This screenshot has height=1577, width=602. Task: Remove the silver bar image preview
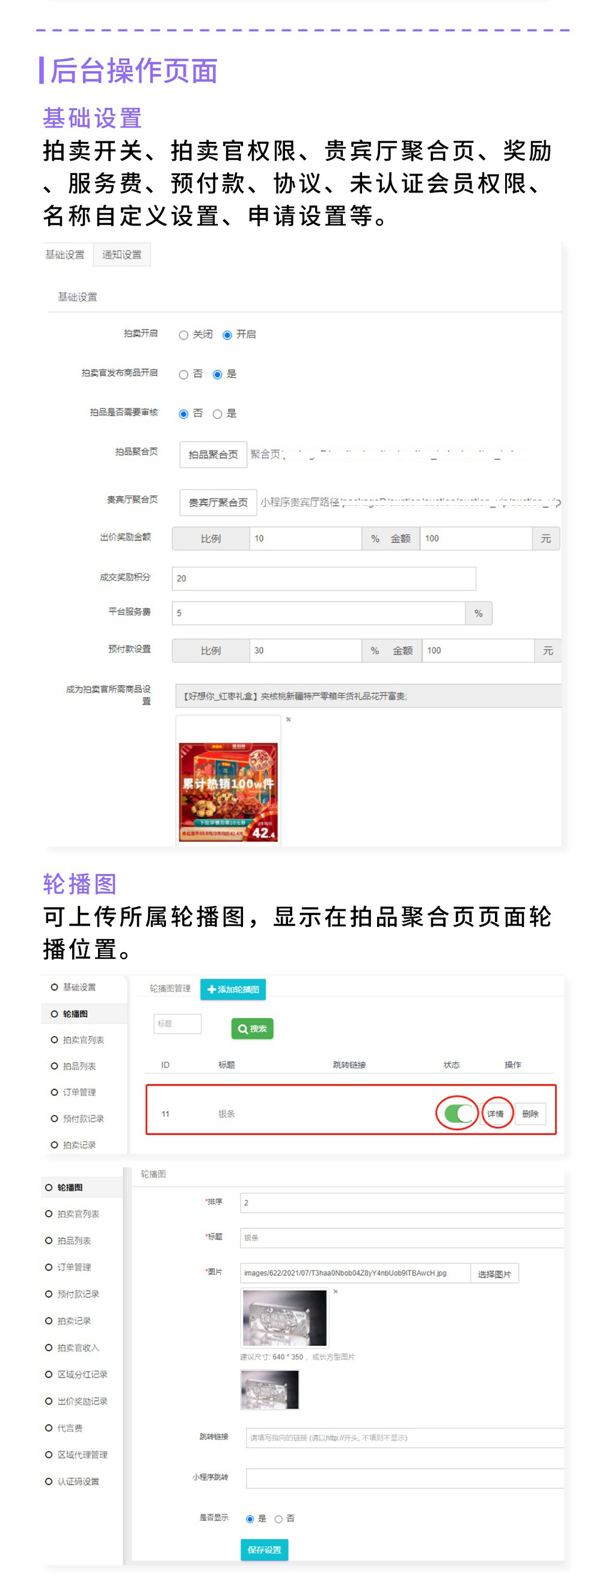(x=336, y=1292)
